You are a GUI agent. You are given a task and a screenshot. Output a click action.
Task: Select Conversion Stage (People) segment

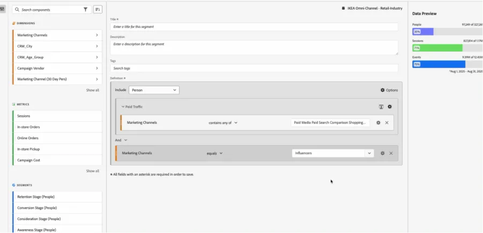click(x=57, y=208)
